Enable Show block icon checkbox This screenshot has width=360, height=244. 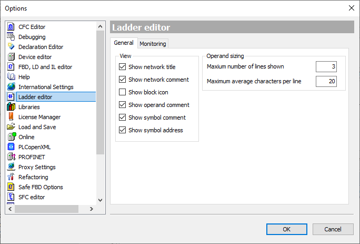123,92
